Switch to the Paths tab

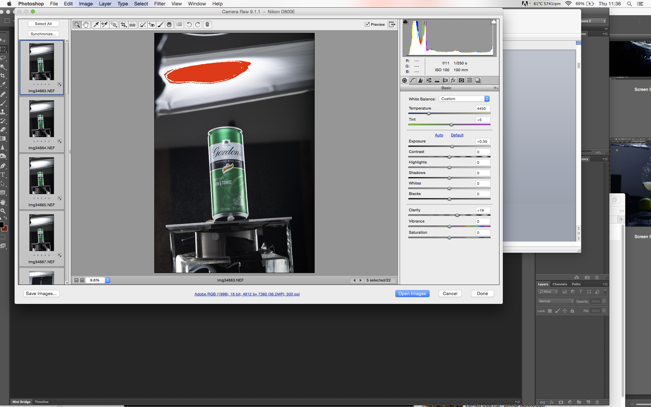[x=576, y=284]
